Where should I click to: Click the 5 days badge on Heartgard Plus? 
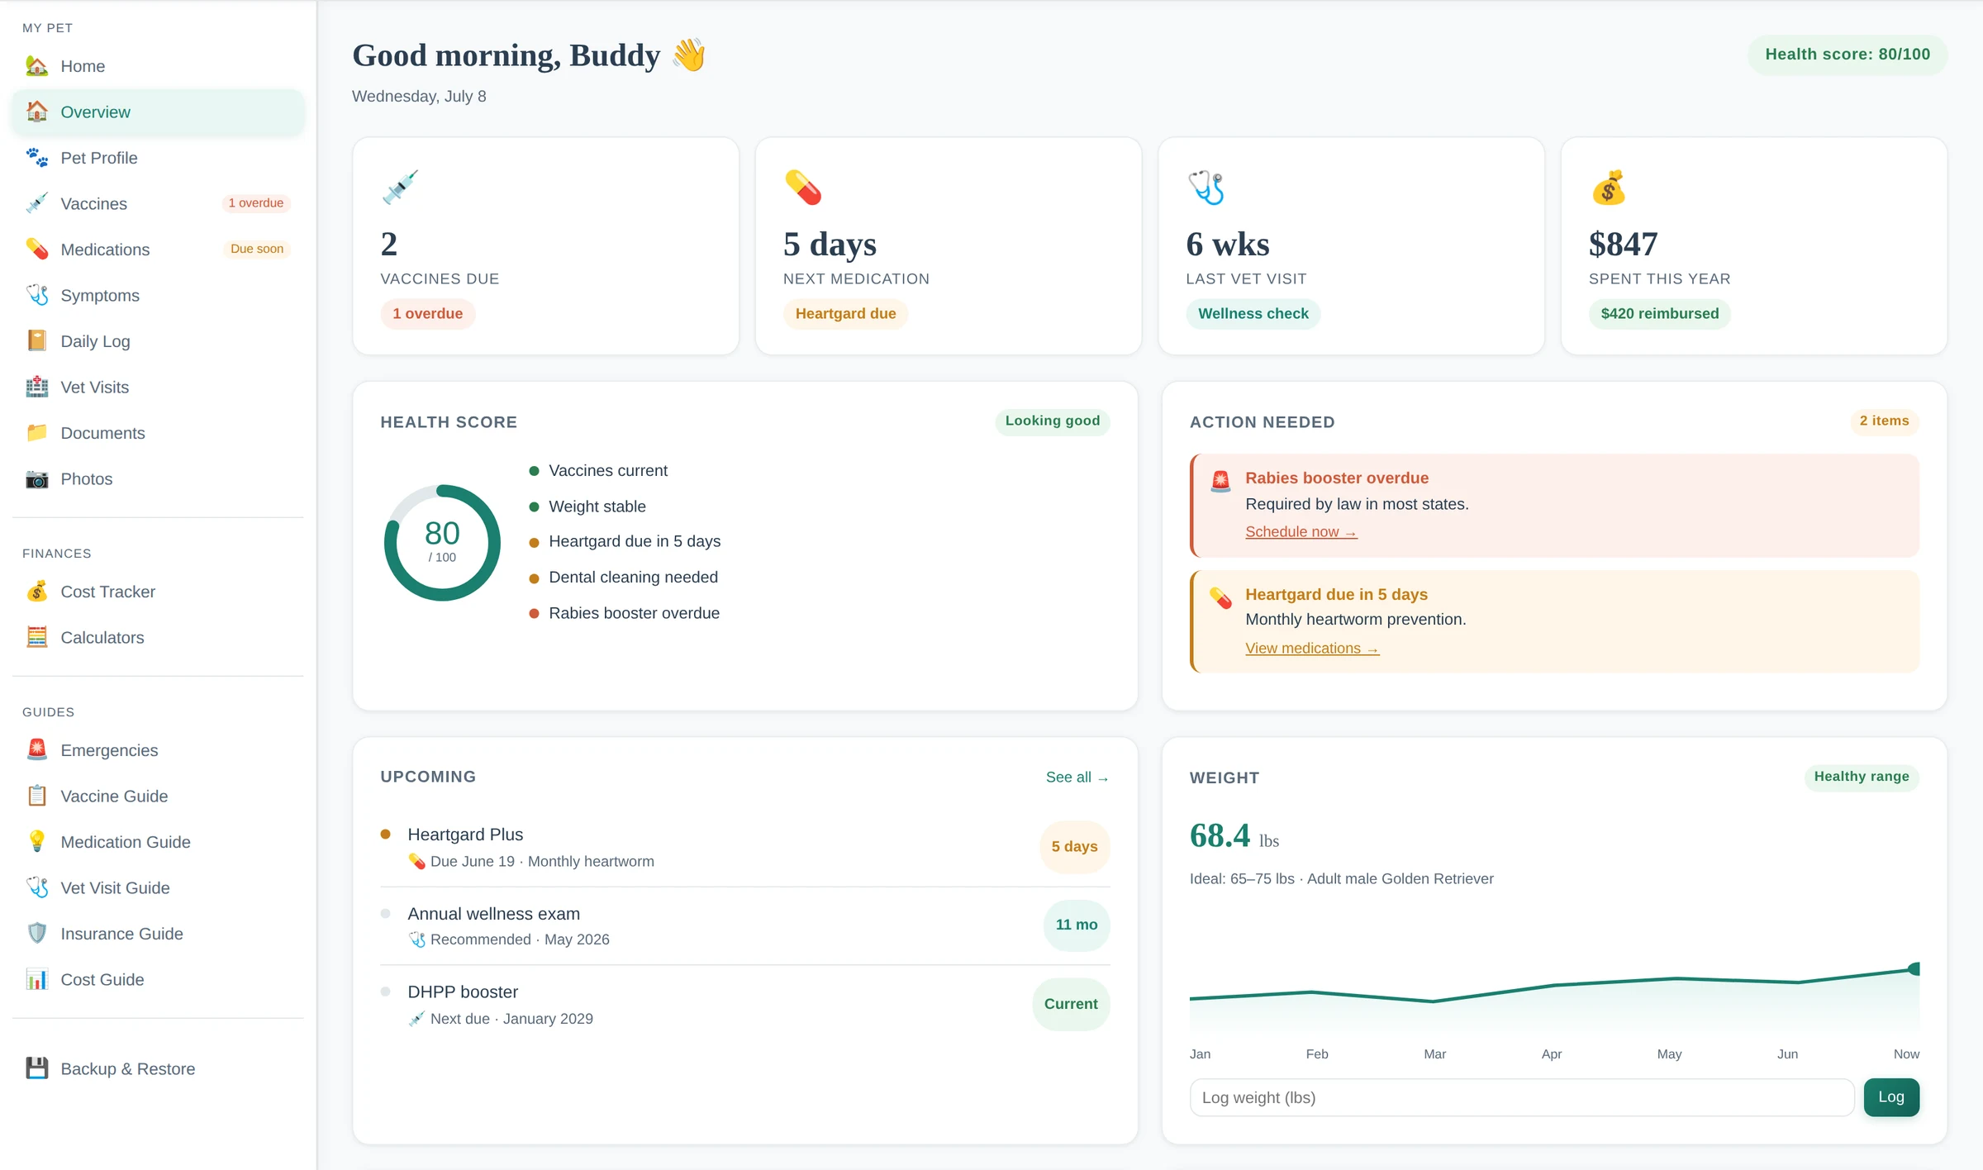pyautogui.click(x=1074, y=847)
